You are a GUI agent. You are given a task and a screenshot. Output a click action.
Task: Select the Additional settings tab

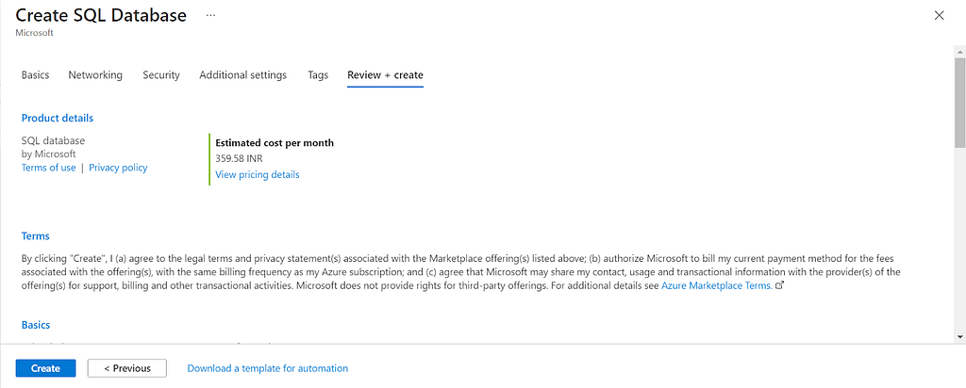coord(242,75)
